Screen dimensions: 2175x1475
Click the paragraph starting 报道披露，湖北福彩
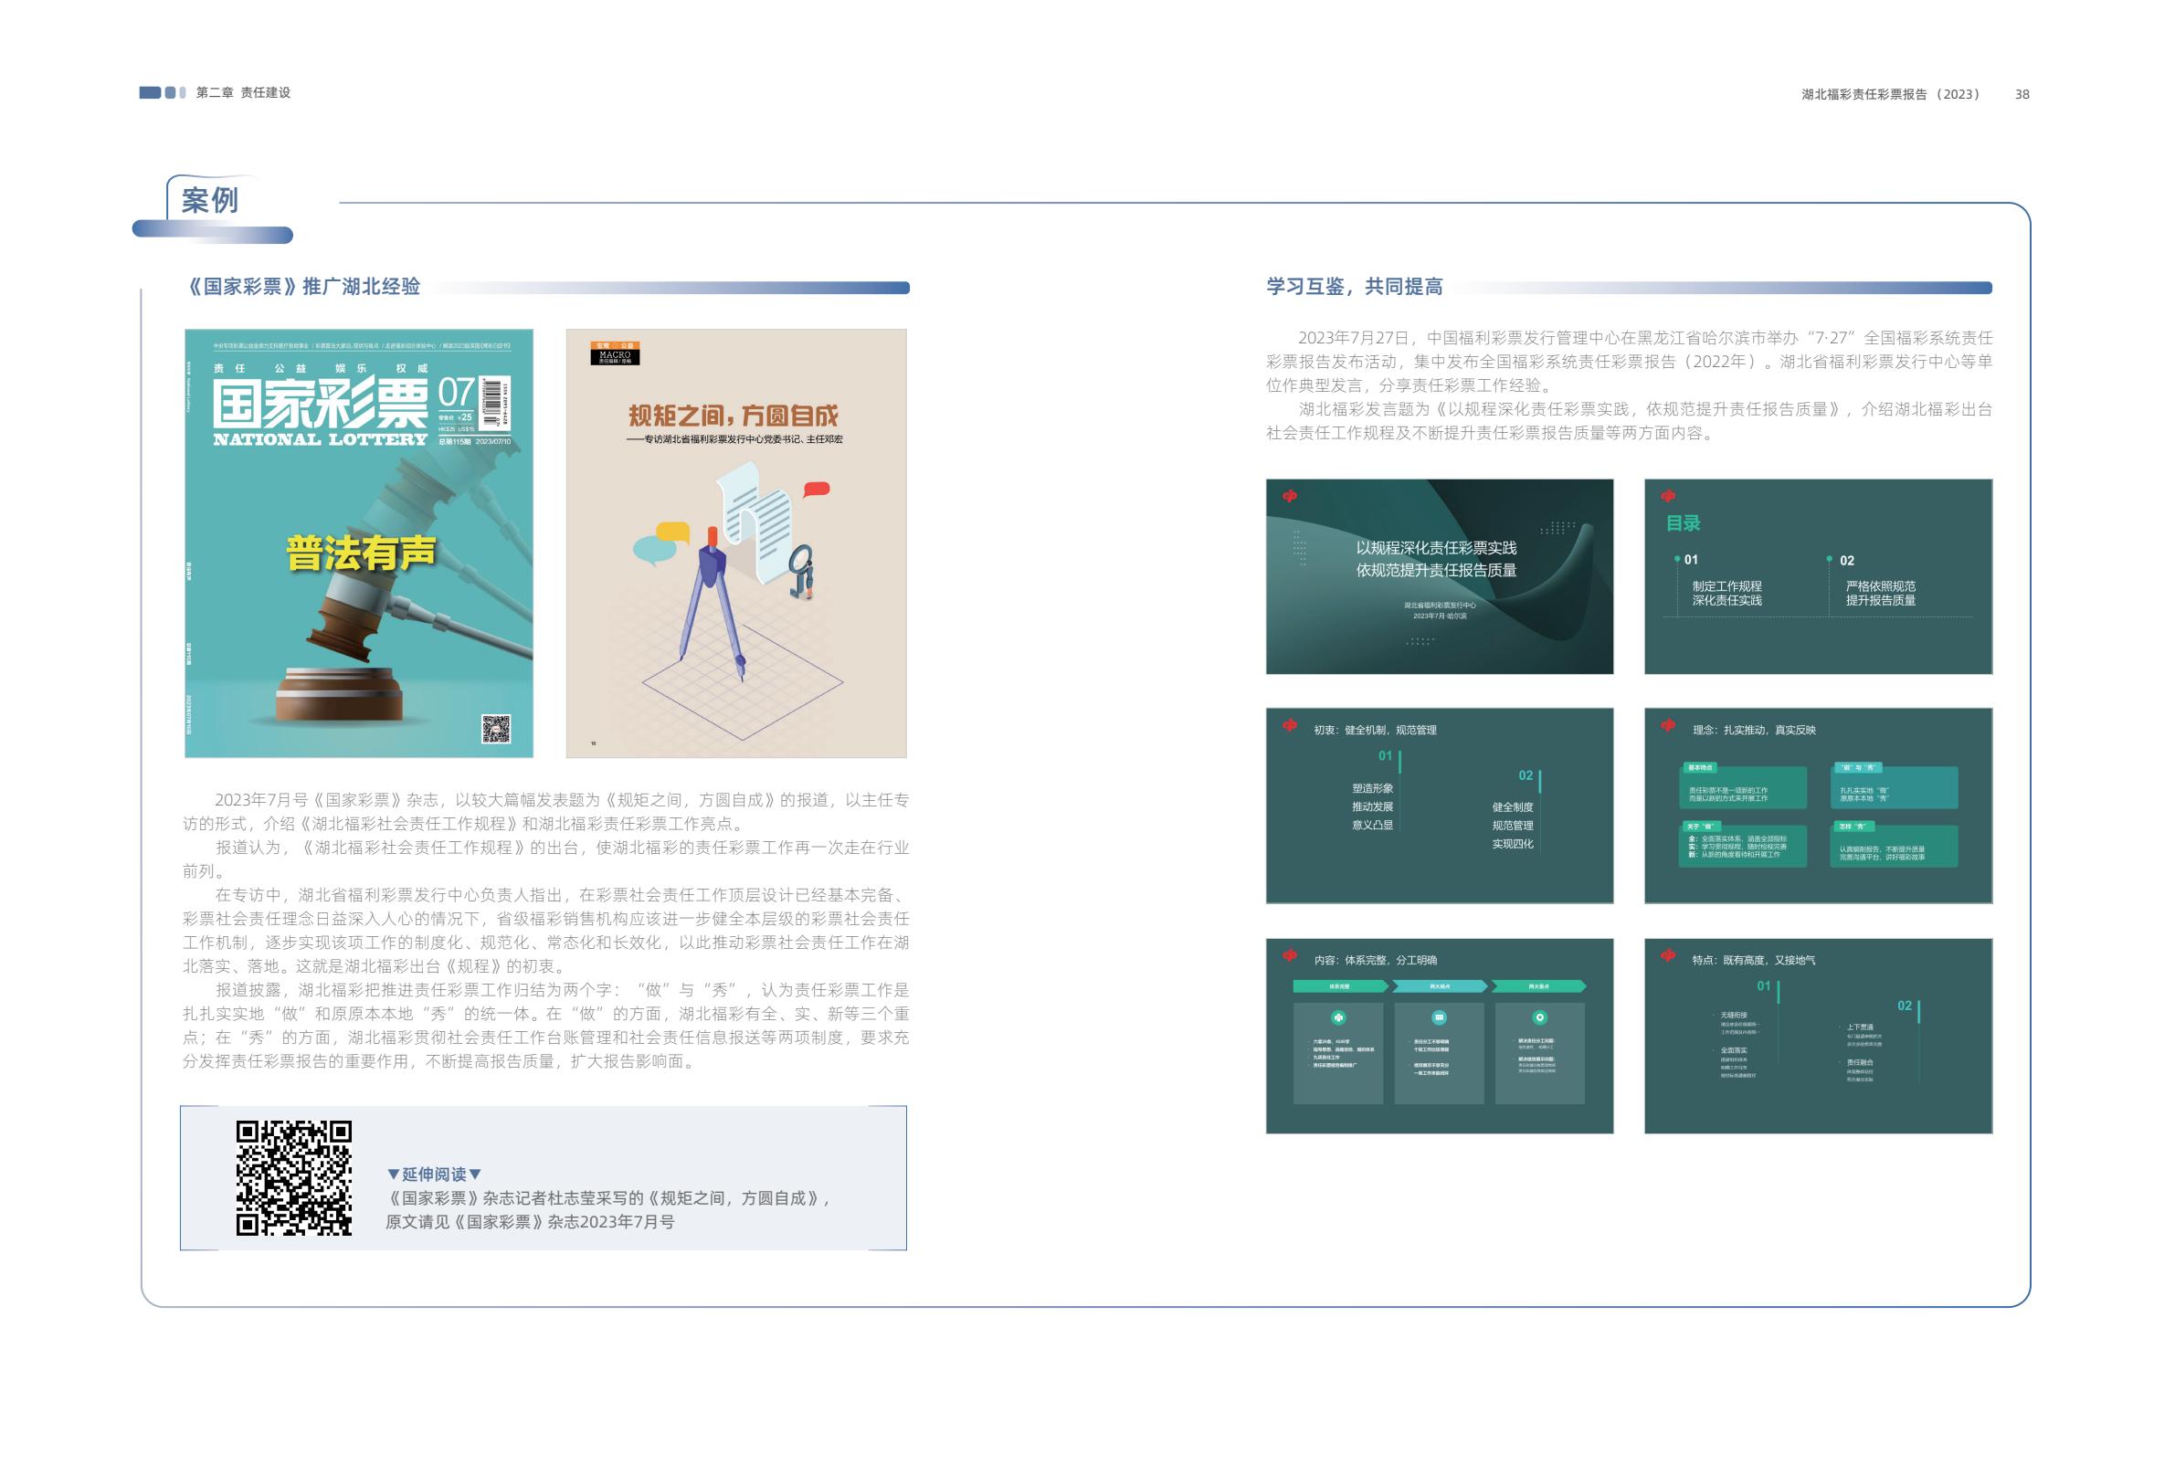pos(545,1025)
